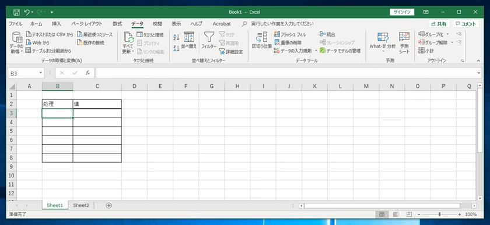Open Recent Sources (最近使ったソース)
Viewport: 490px width, 225px height.
click(x=94, y=34)
